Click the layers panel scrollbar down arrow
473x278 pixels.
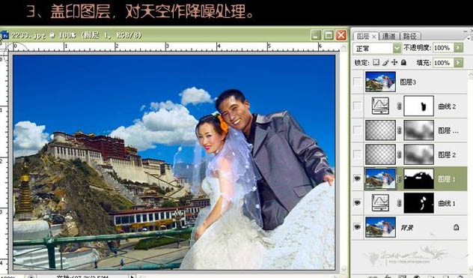click(x=470, y=269)
